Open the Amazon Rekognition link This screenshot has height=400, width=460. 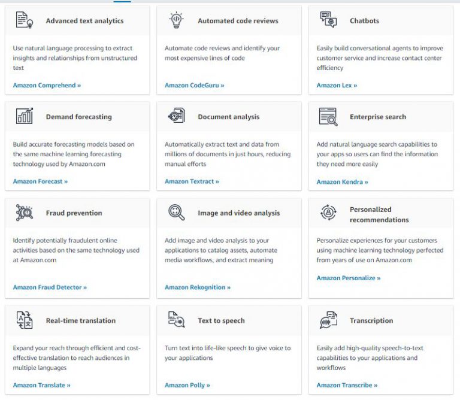[198, 287]
